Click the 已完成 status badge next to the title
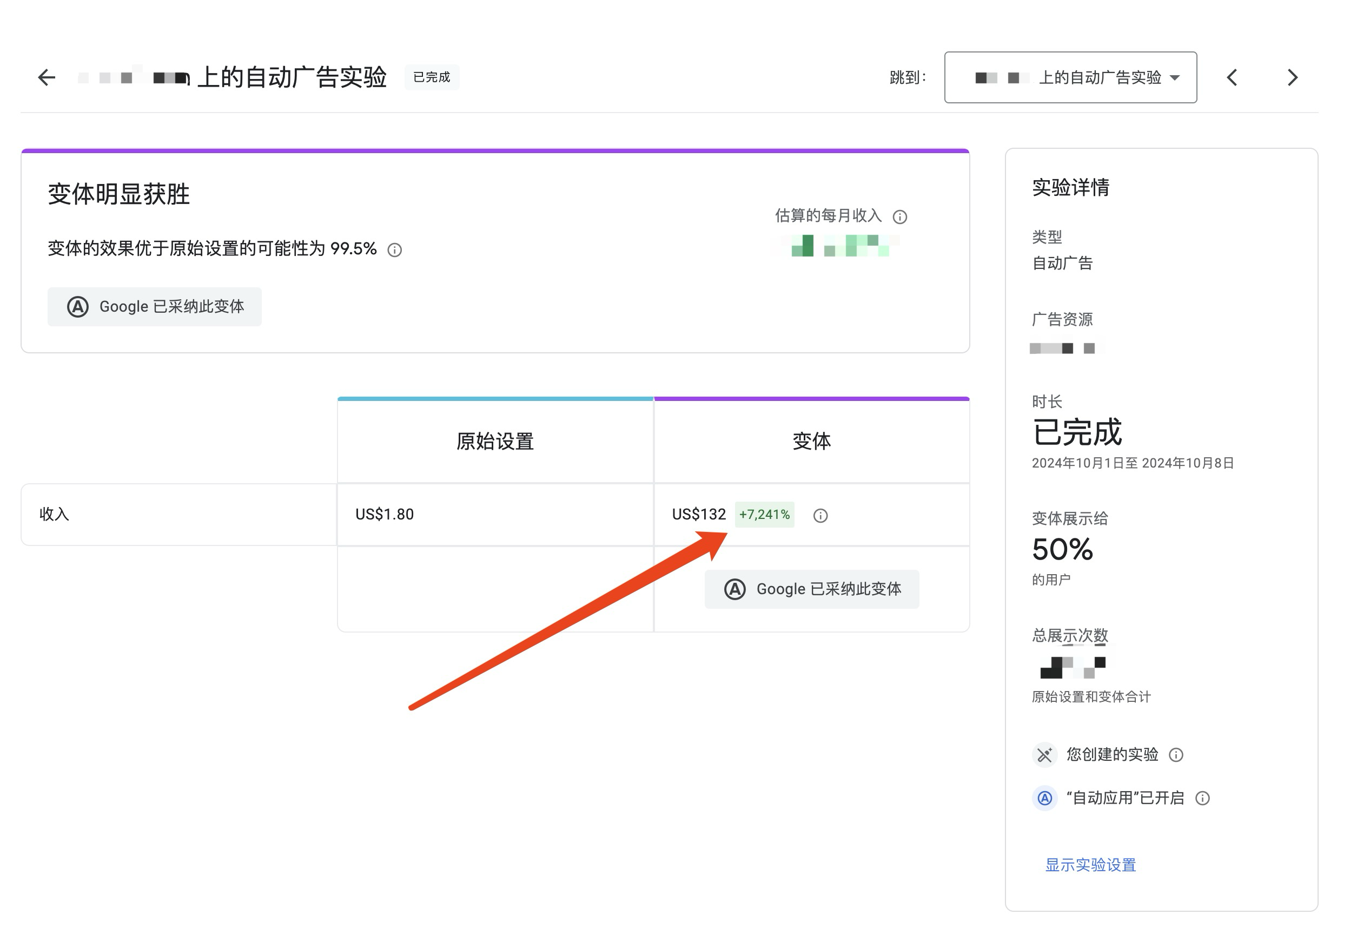Viewport: 1350px width, 934px height. pos(432,77)
